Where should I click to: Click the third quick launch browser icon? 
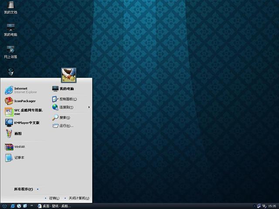[x=25, y=206]
